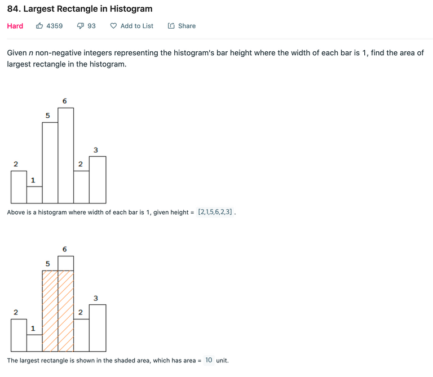Click the 4359 likes count
The image size is (433, 377).
[54, 26]
